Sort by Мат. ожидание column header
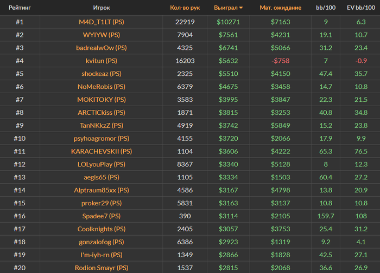Image resolution: width=380 pixels, height=273 pixels. [x=281, y=8]
